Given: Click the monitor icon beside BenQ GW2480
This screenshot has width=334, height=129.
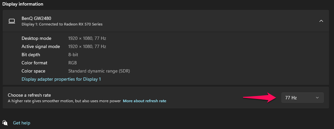Looking at the screenshot, I should click(x=12, y=21).
